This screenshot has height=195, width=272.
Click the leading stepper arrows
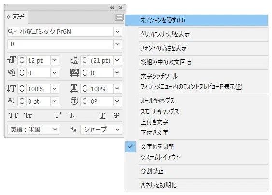coord(85,60)
